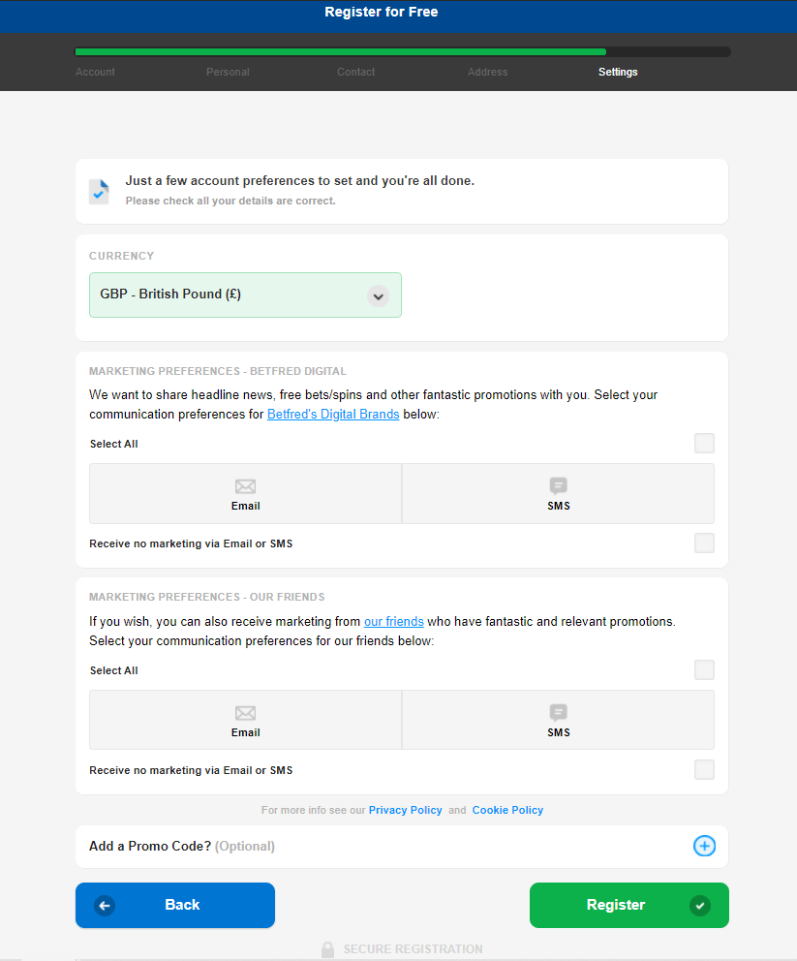797x961 pixels.
Task: Click the SMS speech bubble icon under Betfred Digital
Action: [558, 486]
